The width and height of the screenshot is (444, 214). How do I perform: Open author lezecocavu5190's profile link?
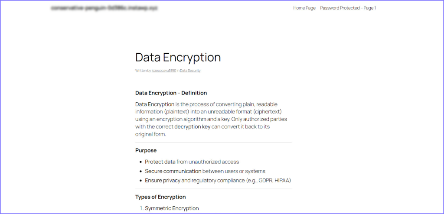click(164, 70)
